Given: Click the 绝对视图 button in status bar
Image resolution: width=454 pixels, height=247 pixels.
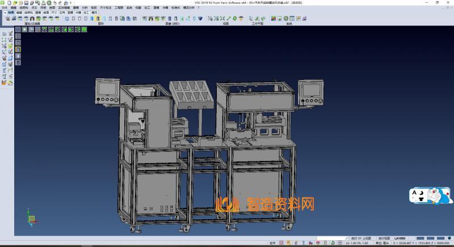Looking at the screenshot, I should pyautogui.click(x=384, y=239).
